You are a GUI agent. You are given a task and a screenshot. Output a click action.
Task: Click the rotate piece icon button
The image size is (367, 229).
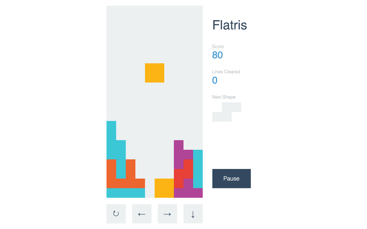(116, 214)
